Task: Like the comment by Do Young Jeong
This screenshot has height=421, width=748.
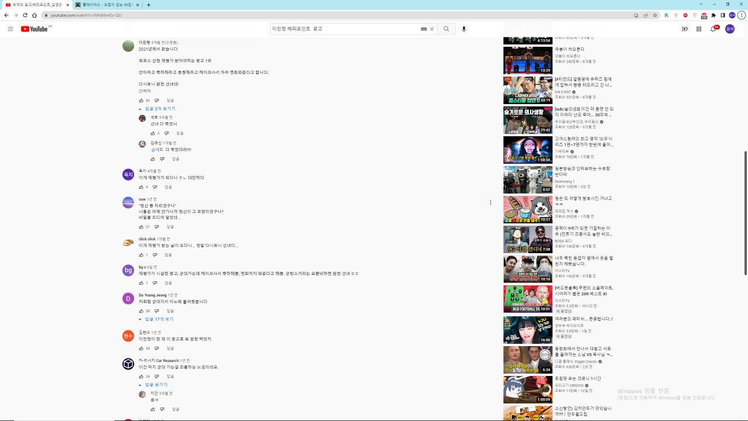Action: [141, 311]
